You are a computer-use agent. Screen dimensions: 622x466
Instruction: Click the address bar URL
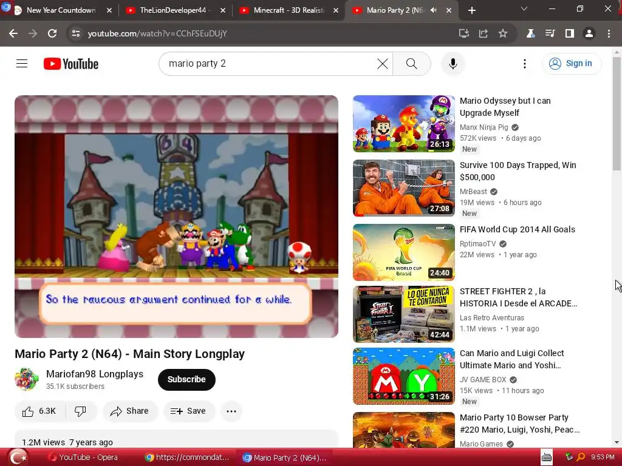tap(157, 34)
